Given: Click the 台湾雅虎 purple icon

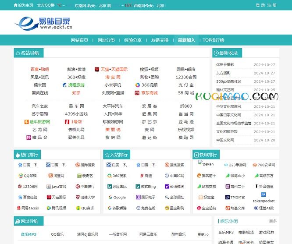Looking at the screenshot, I should (x=167, y=186).
